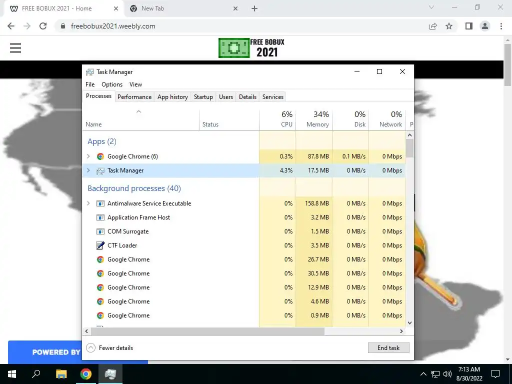
Task: Bookmark this page with the star icon
Action: tap(449, 26)
